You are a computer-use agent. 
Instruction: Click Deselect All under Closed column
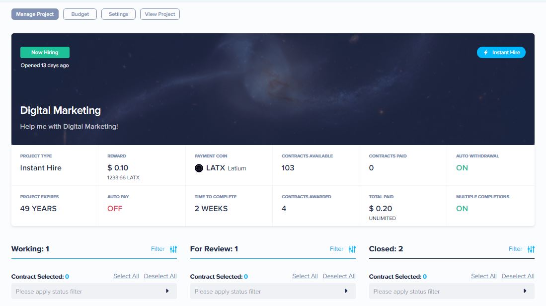[x=518, y=276]
